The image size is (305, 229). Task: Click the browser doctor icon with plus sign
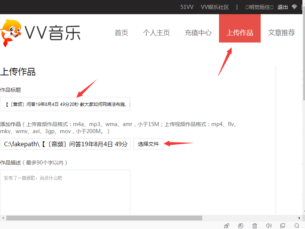tap(241, 226)
